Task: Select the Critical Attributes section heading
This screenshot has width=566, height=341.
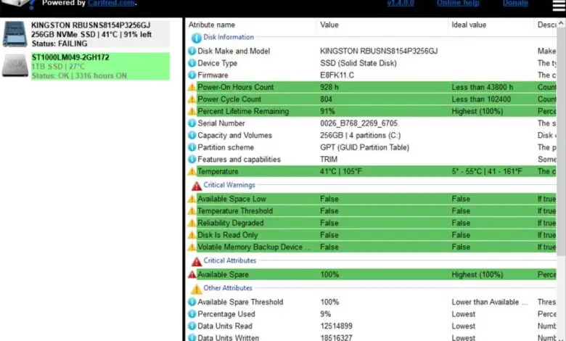Action: pyautogui.click(x=230, y=260)
